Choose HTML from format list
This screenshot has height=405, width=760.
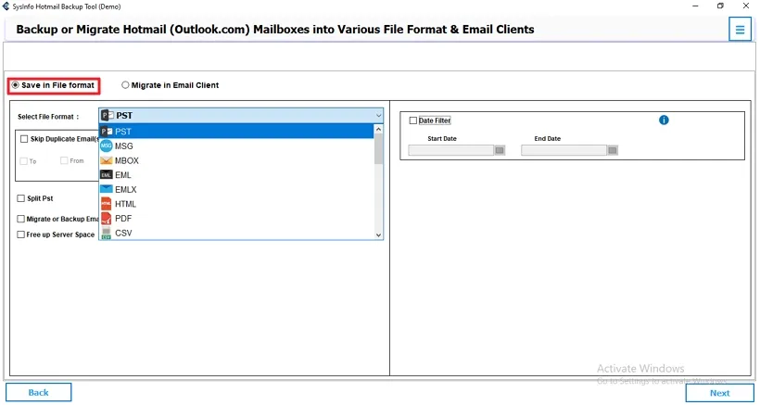[x=236, y=204]
